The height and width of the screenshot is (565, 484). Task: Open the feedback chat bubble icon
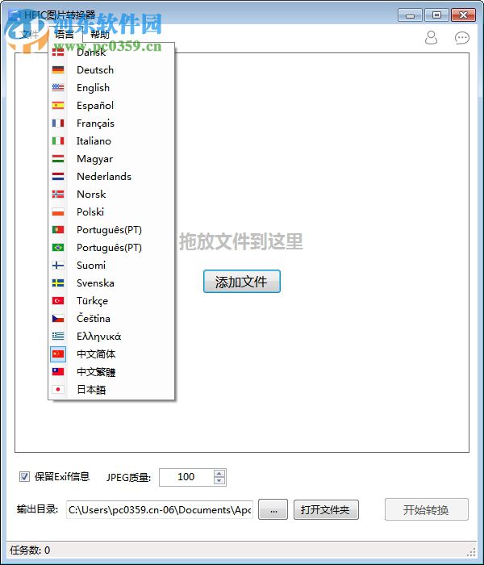[462, 38]
